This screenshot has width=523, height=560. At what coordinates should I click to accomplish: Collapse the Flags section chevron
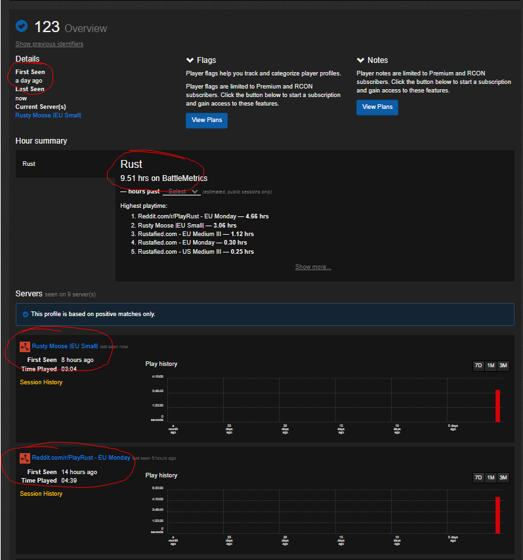pyautogui.click(x=190, y=60)
